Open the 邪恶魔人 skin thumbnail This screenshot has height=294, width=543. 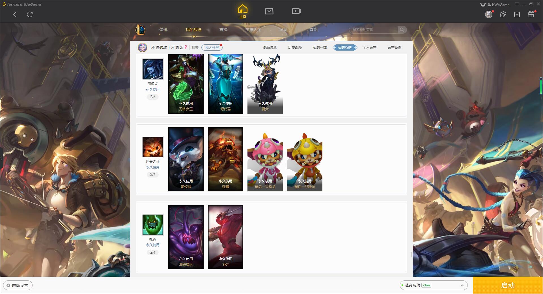tap(186, 237)
